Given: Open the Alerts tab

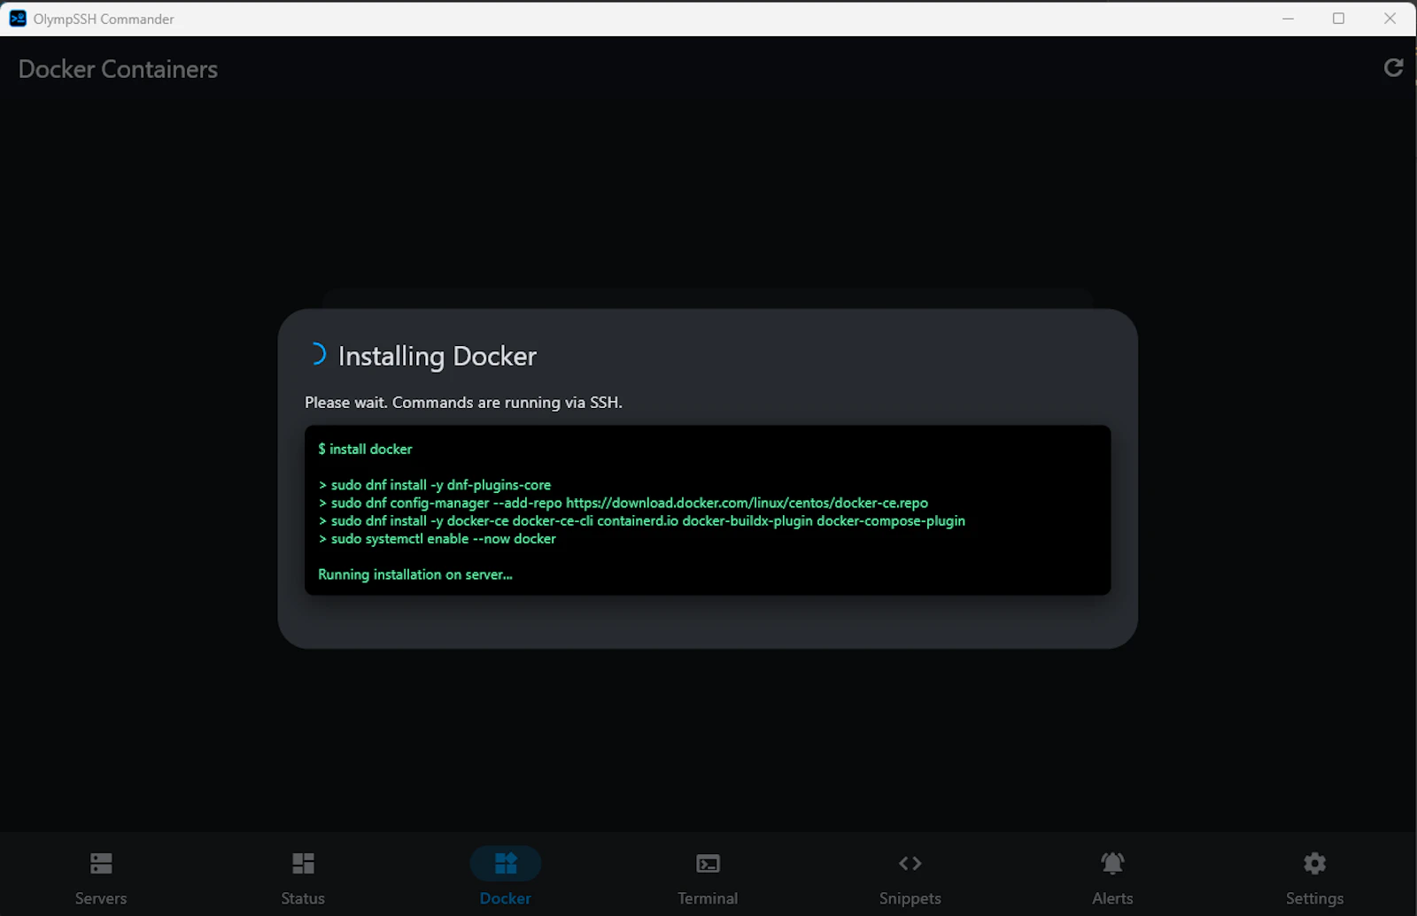Looking at the screenshot, I should pos(1112,878).
